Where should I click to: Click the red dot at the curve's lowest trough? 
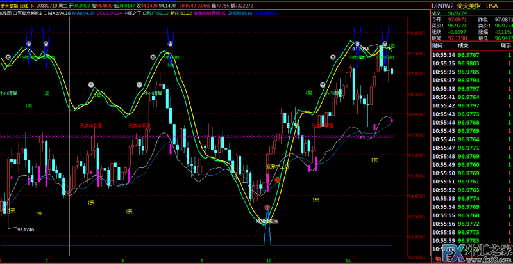267,208
